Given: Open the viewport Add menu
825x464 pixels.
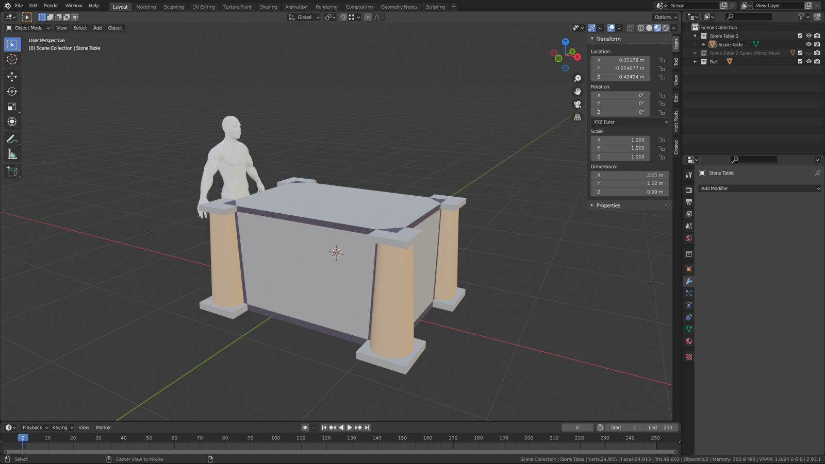Looking at the screenshot, I should tap(97, 28).
